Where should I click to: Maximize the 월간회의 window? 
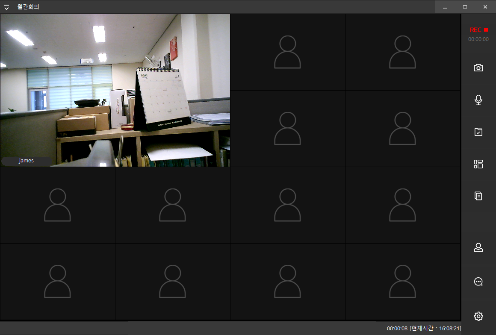(x=465, y=7)
